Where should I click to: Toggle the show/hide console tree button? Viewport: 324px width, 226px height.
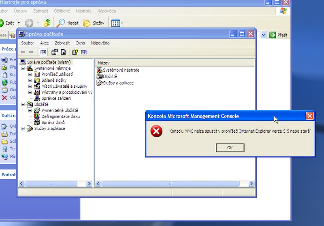[43, 52]
